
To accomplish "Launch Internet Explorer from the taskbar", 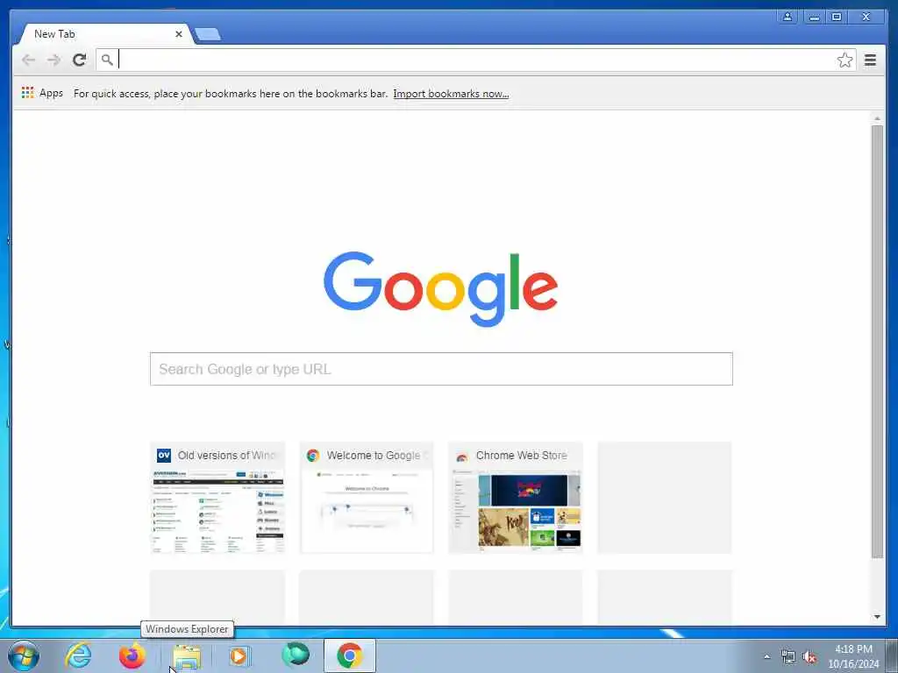I will [x=78, y=655].
